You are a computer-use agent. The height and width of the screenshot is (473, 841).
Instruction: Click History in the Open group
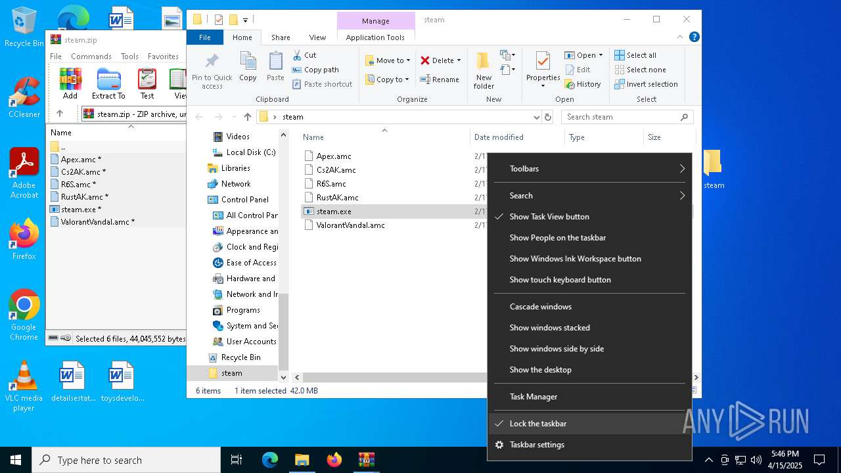coord(582,84)
